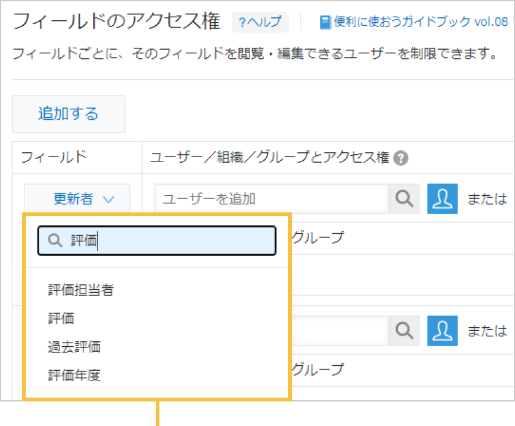Click the magnifier icon inside the 評価 search box
Image resolution: width=515 pixels, height=426 pixels.
tap(55, 240)
